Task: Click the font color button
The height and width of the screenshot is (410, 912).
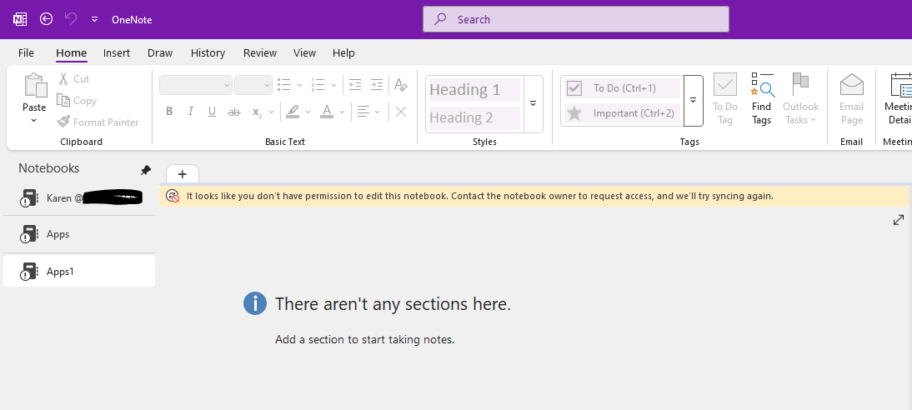Action: [327, 111]
